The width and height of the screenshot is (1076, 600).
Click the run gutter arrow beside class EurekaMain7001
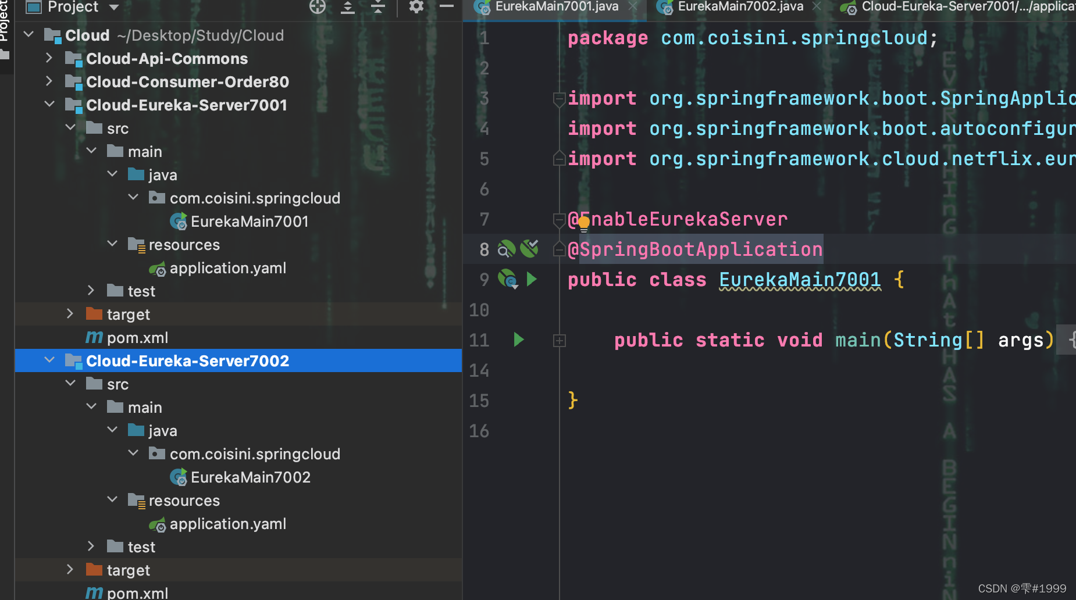[x=531, y=279]
